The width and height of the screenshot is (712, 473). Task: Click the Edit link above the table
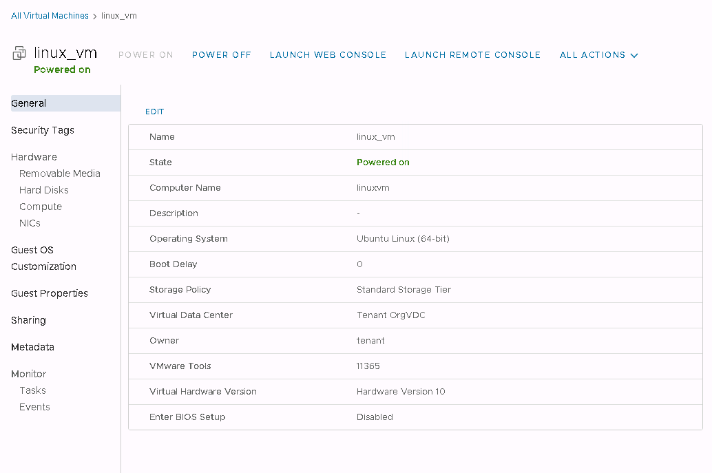point(155,112)
